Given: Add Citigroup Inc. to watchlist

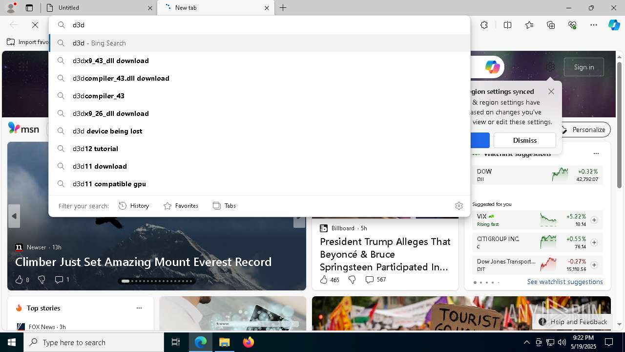Looking at the screenshot, I should point(594,242).
